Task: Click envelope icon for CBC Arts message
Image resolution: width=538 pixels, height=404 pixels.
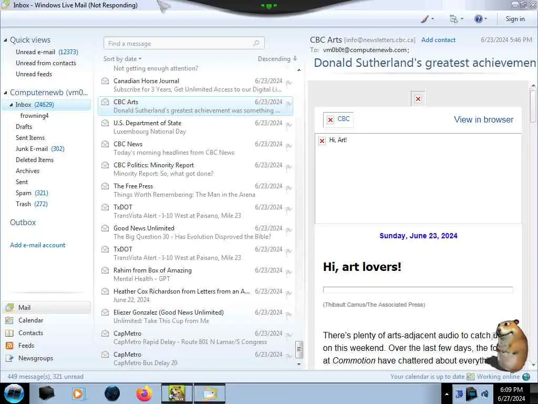Action: pyautogui.click(x=105, y=102)
